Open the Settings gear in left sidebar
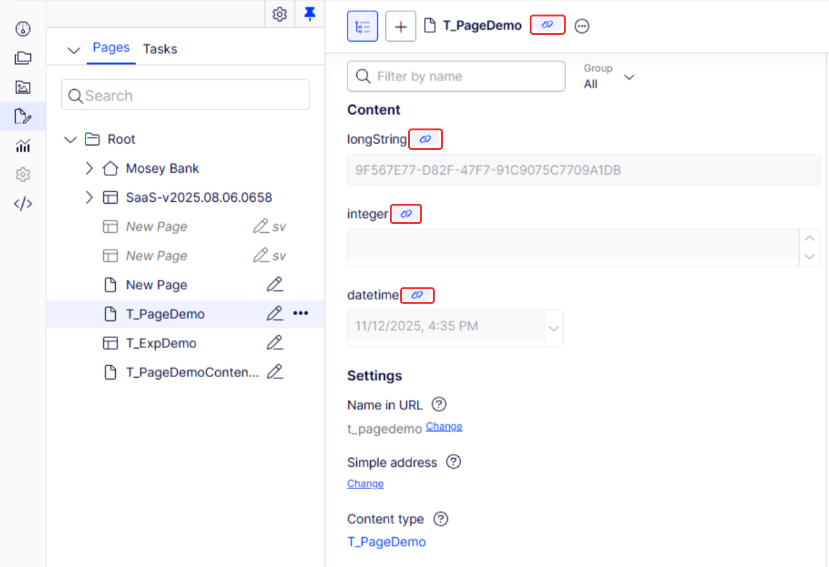The height and width of the screenshot is (567, 829). (x=23, y=175)
